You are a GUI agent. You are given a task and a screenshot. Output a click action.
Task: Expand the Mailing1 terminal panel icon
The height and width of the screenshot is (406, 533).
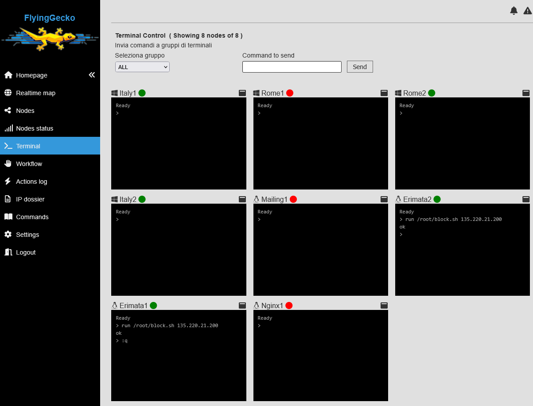[x=384, y=199]
